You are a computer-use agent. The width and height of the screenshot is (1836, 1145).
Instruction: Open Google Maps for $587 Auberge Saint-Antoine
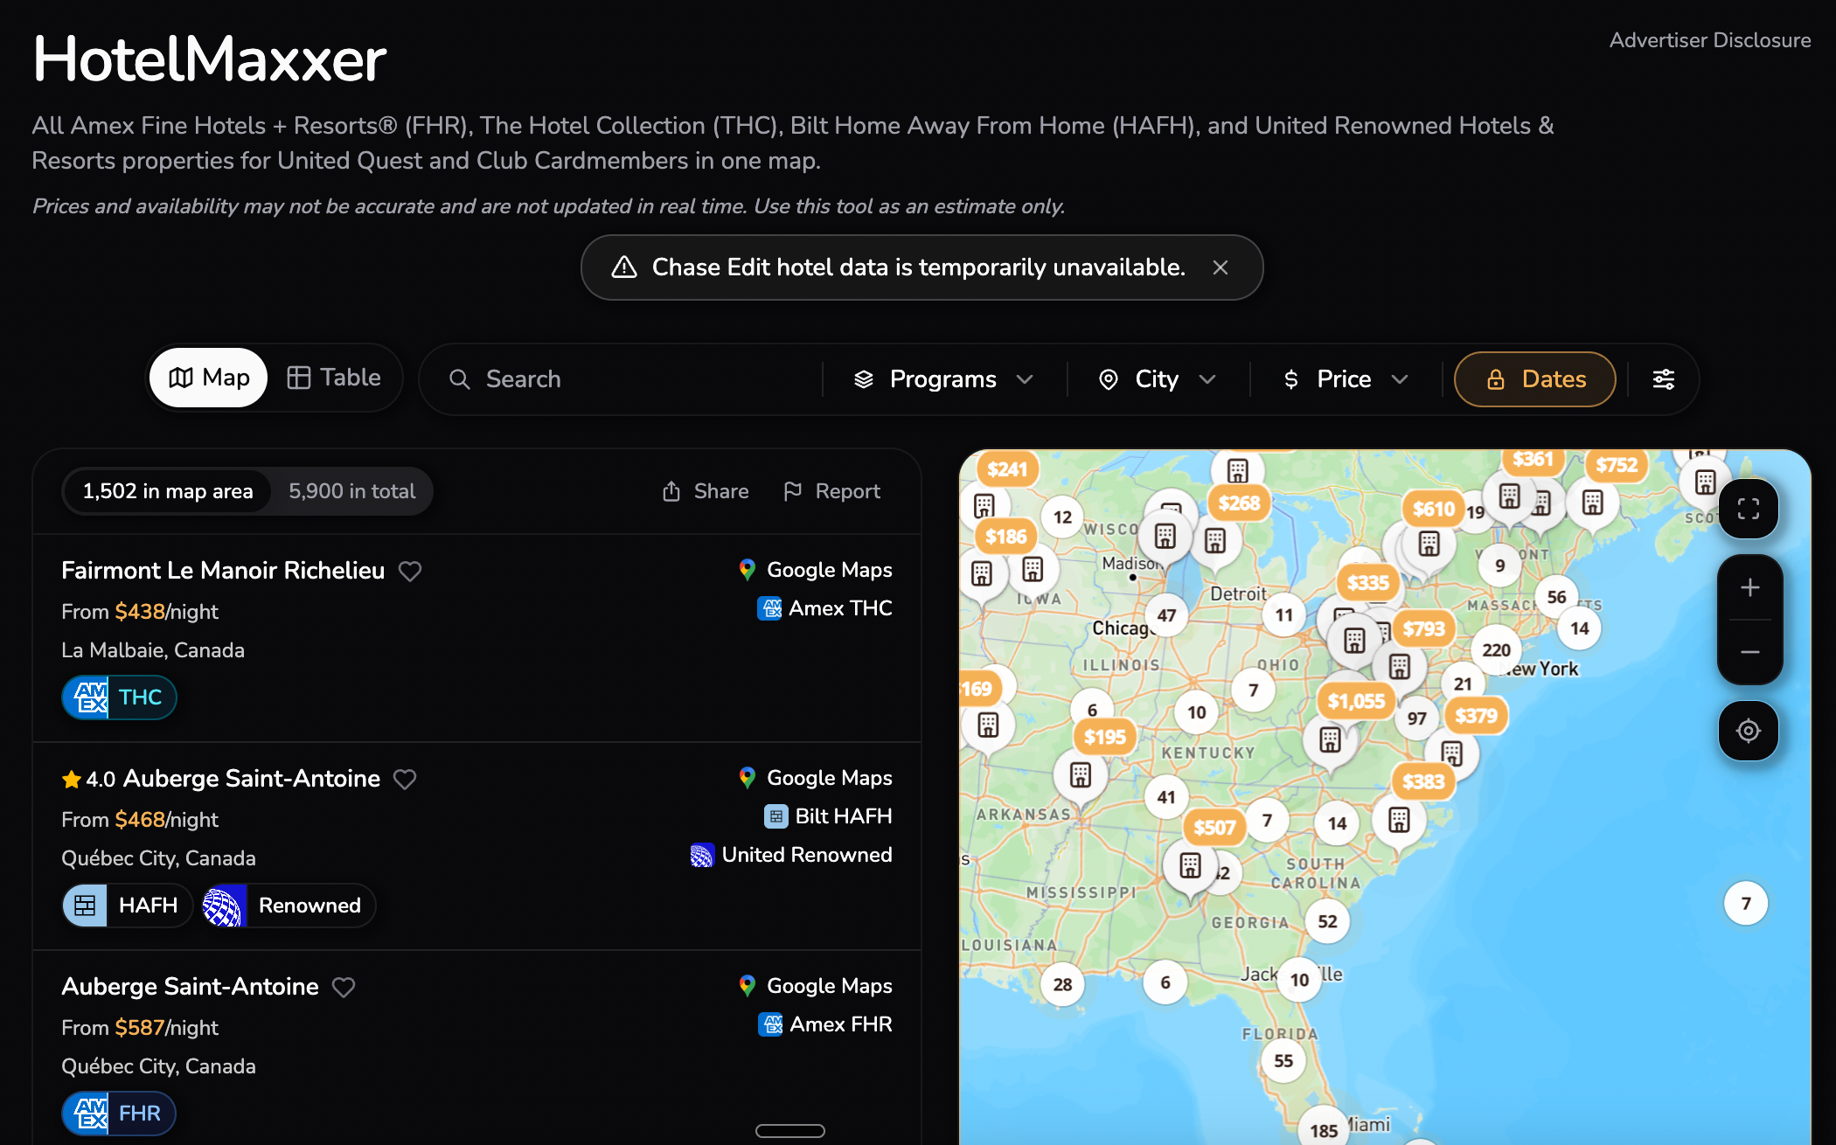816,986
